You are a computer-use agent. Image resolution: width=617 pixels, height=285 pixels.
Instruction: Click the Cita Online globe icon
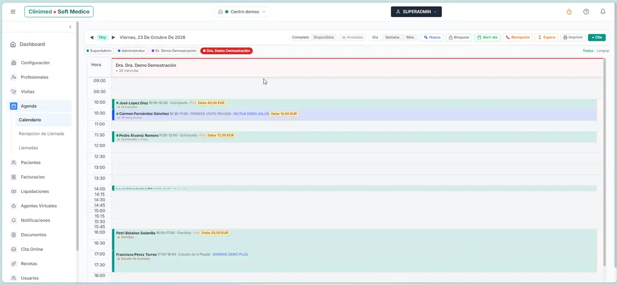[x=14, y=249]
